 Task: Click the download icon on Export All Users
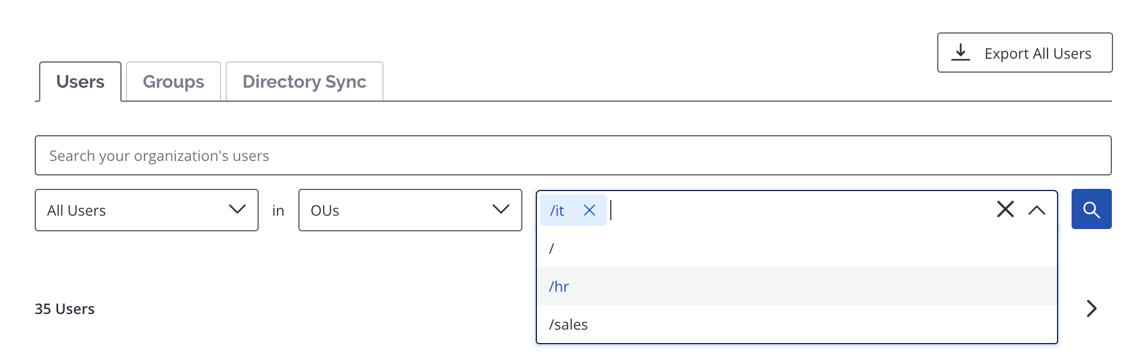click(961, 53)
